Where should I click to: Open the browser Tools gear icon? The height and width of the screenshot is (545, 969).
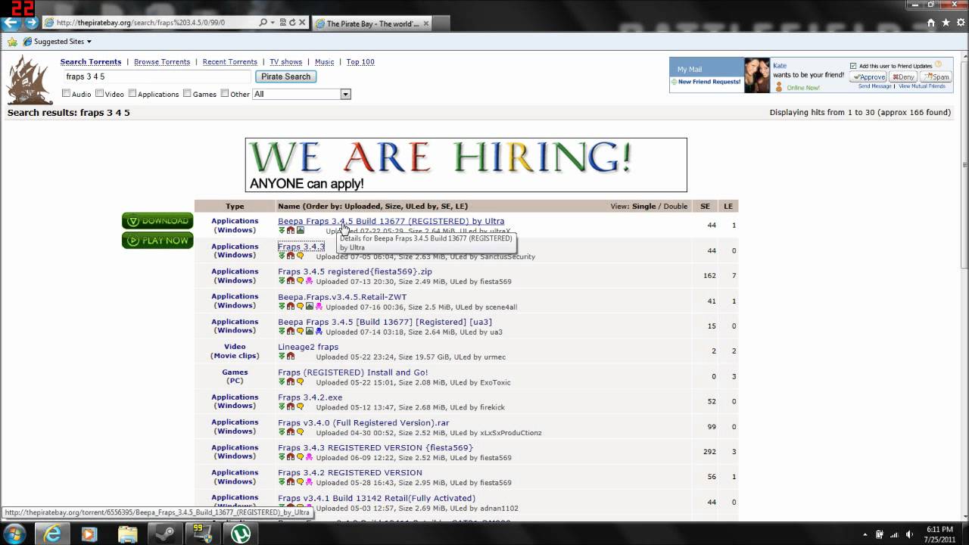coord(959,23)
